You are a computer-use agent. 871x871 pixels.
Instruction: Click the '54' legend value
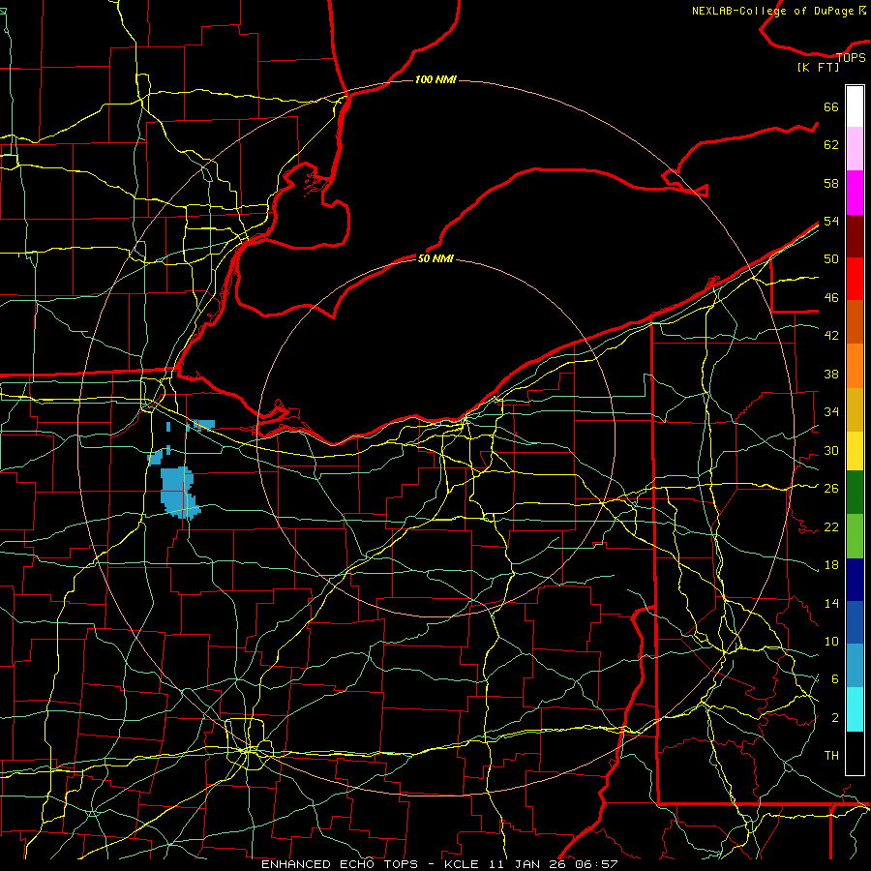[x=831, y=221]
